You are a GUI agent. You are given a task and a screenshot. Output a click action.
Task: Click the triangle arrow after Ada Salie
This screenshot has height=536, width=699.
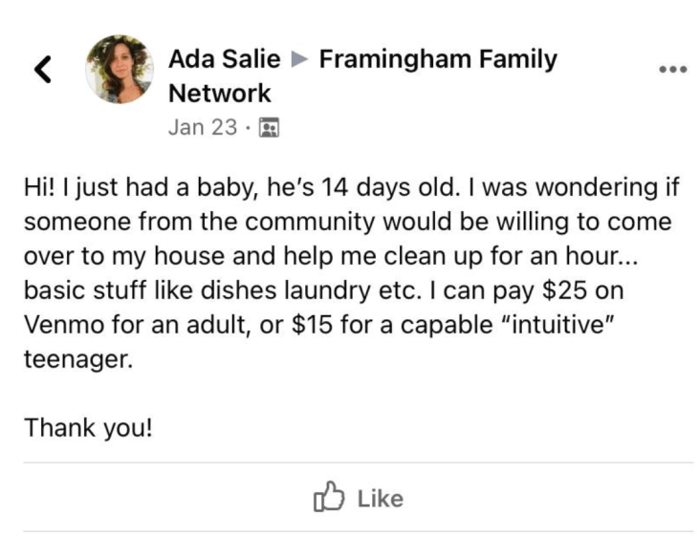(299, 59)
